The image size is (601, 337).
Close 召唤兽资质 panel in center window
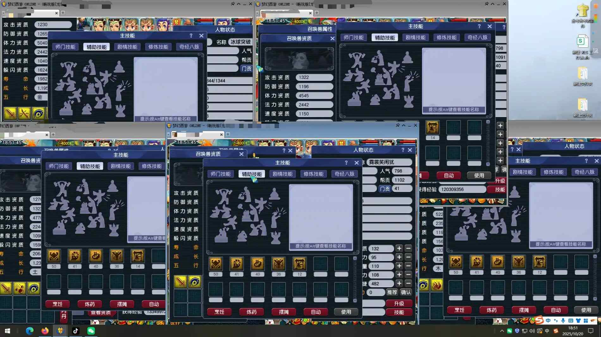click(x=241, y=154)
